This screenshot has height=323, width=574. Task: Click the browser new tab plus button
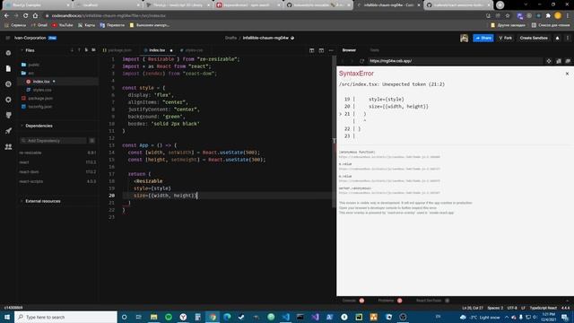(x=500, y=5)
